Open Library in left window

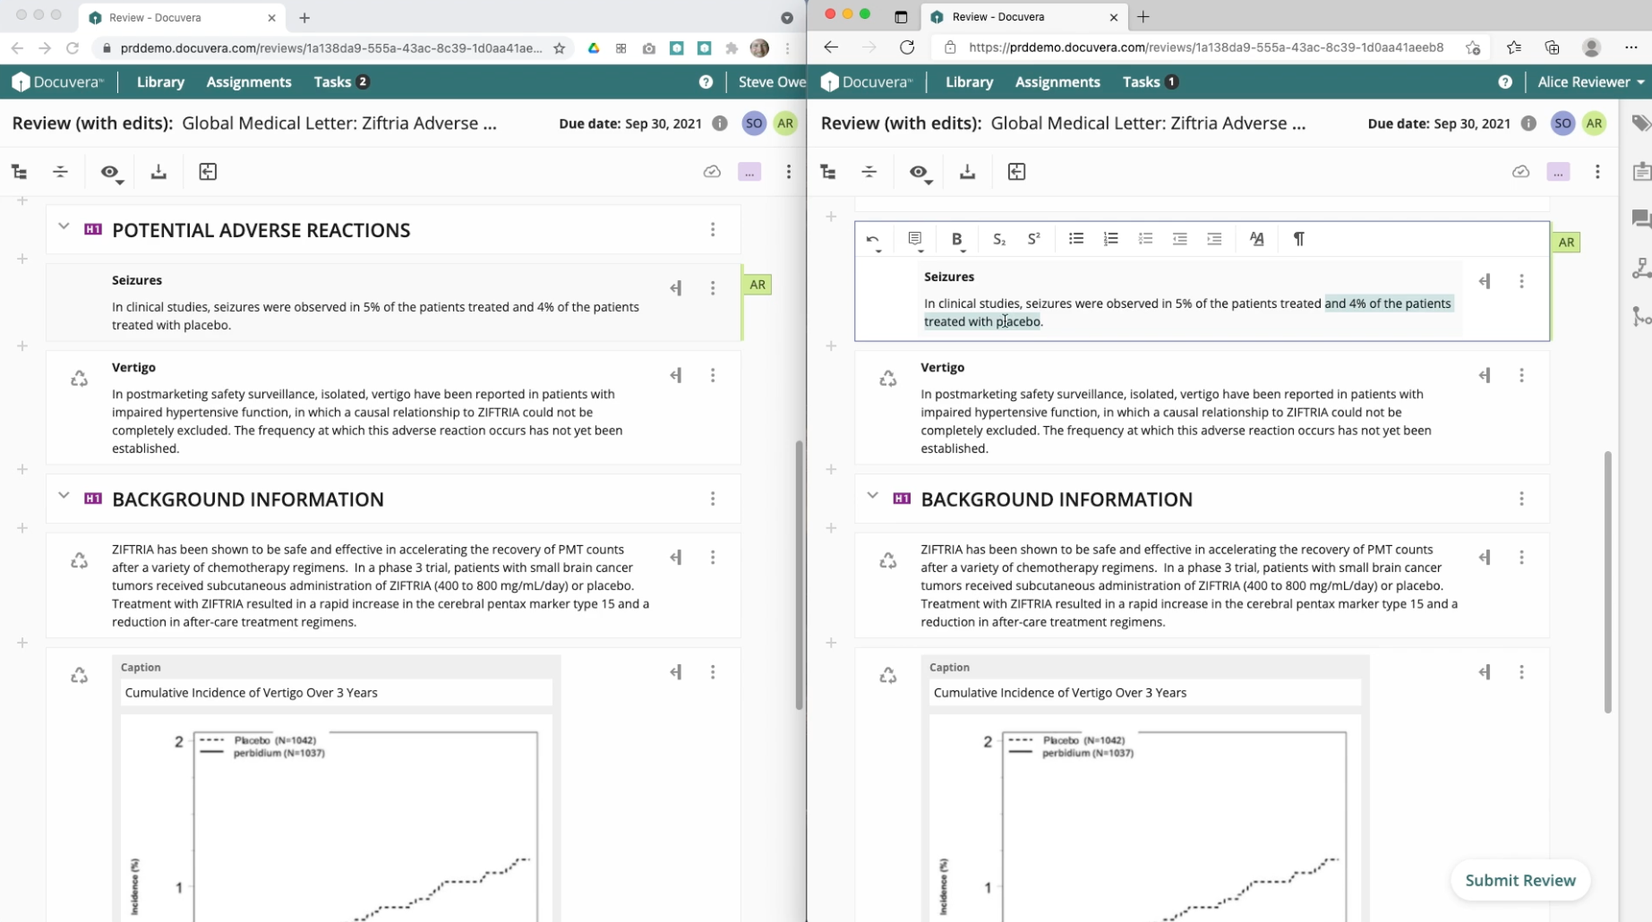click(x=160, y=81)
